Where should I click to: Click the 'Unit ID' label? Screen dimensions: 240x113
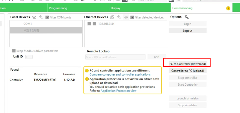click(x=18, y=56)
